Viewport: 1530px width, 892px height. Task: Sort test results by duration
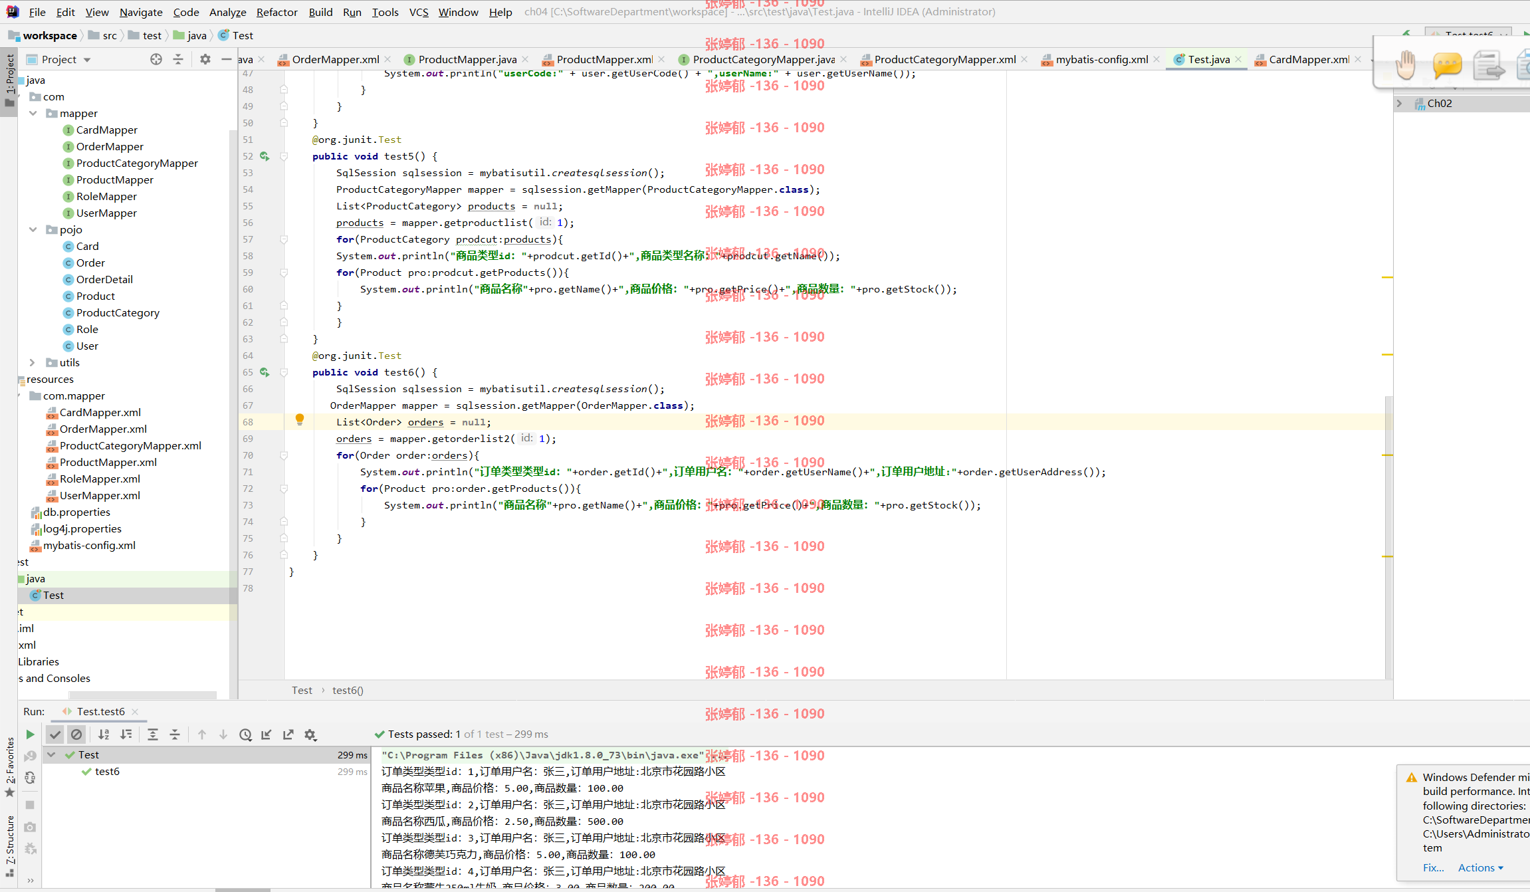click(x=126, y=734)
